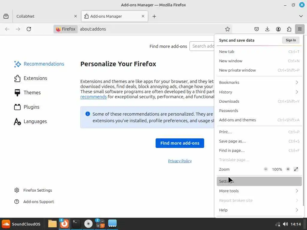The height and width of the screenshot is (230, 307).
Task: Choose Save page as… from the menu
Action: [x=259, y=141]
